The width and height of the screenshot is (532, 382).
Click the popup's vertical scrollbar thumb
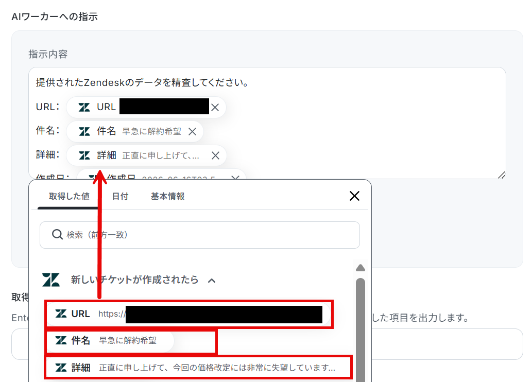tap(361, 329)
